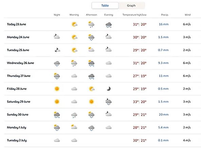
Task: Click the heavy rain icon for Today evening
Action: click(109, 25)
